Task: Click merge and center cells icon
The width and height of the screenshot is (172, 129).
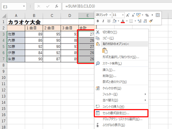Action: pos(158,15)
